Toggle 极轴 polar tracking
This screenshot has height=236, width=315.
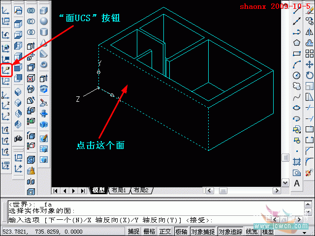tap(181, 232)
